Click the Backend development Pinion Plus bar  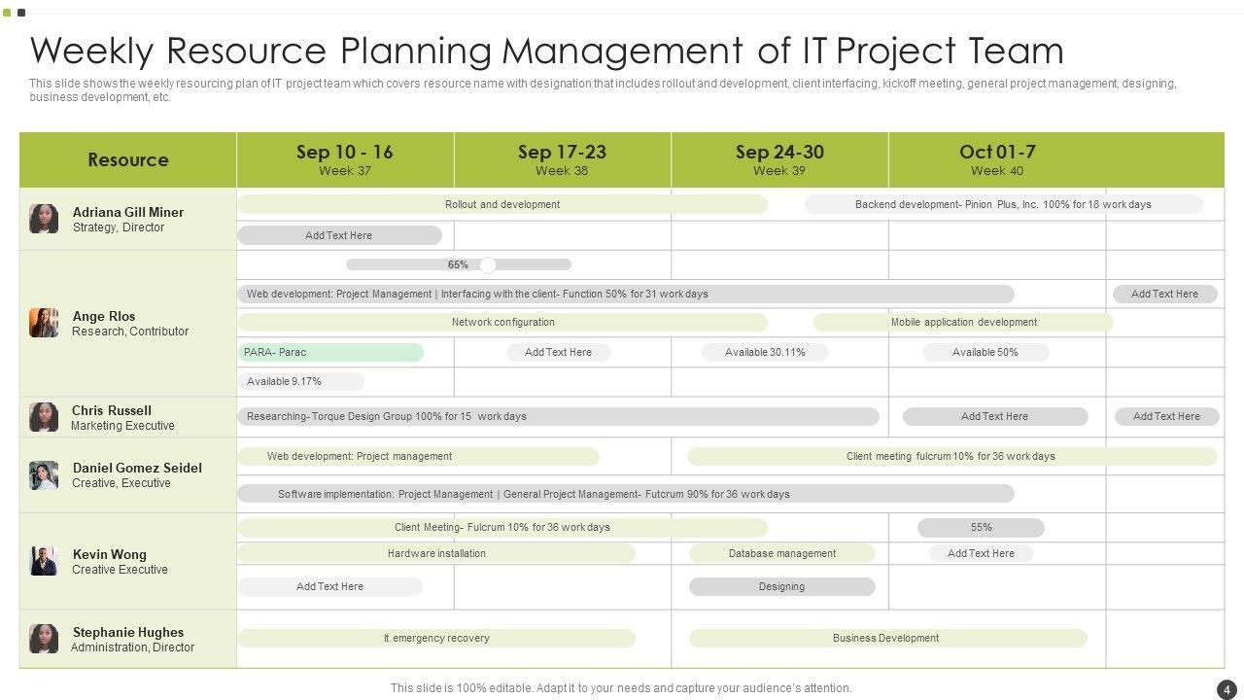1003,204
